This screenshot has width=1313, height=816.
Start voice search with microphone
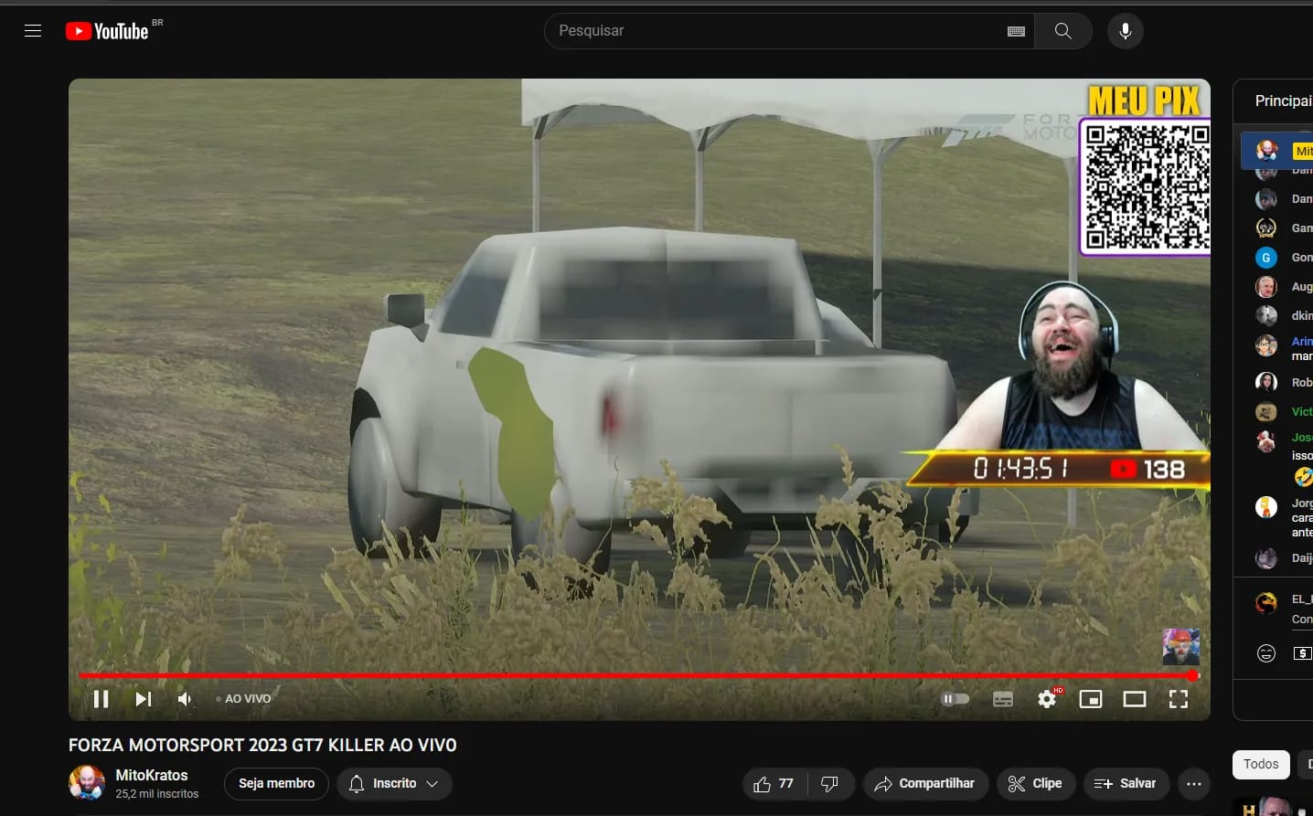[x=1126, y=31]
